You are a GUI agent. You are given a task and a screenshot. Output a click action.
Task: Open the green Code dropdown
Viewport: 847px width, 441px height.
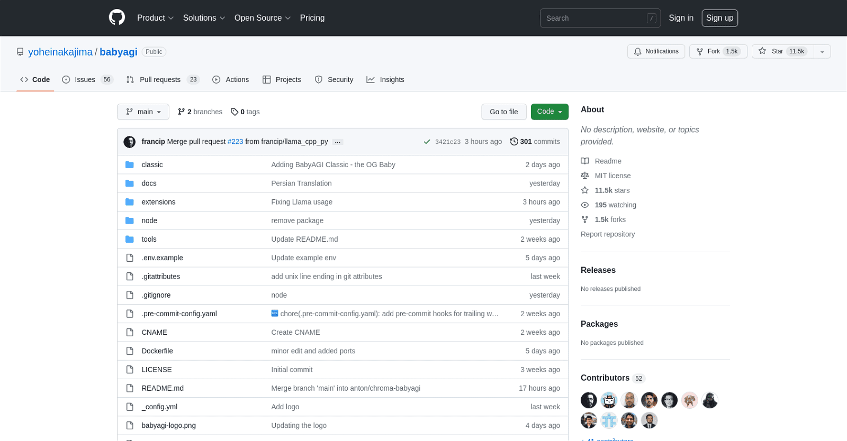pyautogui.click(x=549, y=112)
